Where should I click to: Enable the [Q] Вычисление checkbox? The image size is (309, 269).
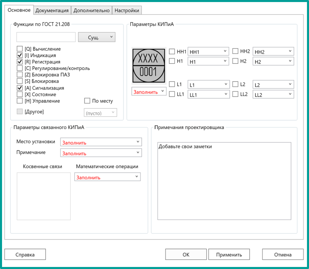pos(20,49)
